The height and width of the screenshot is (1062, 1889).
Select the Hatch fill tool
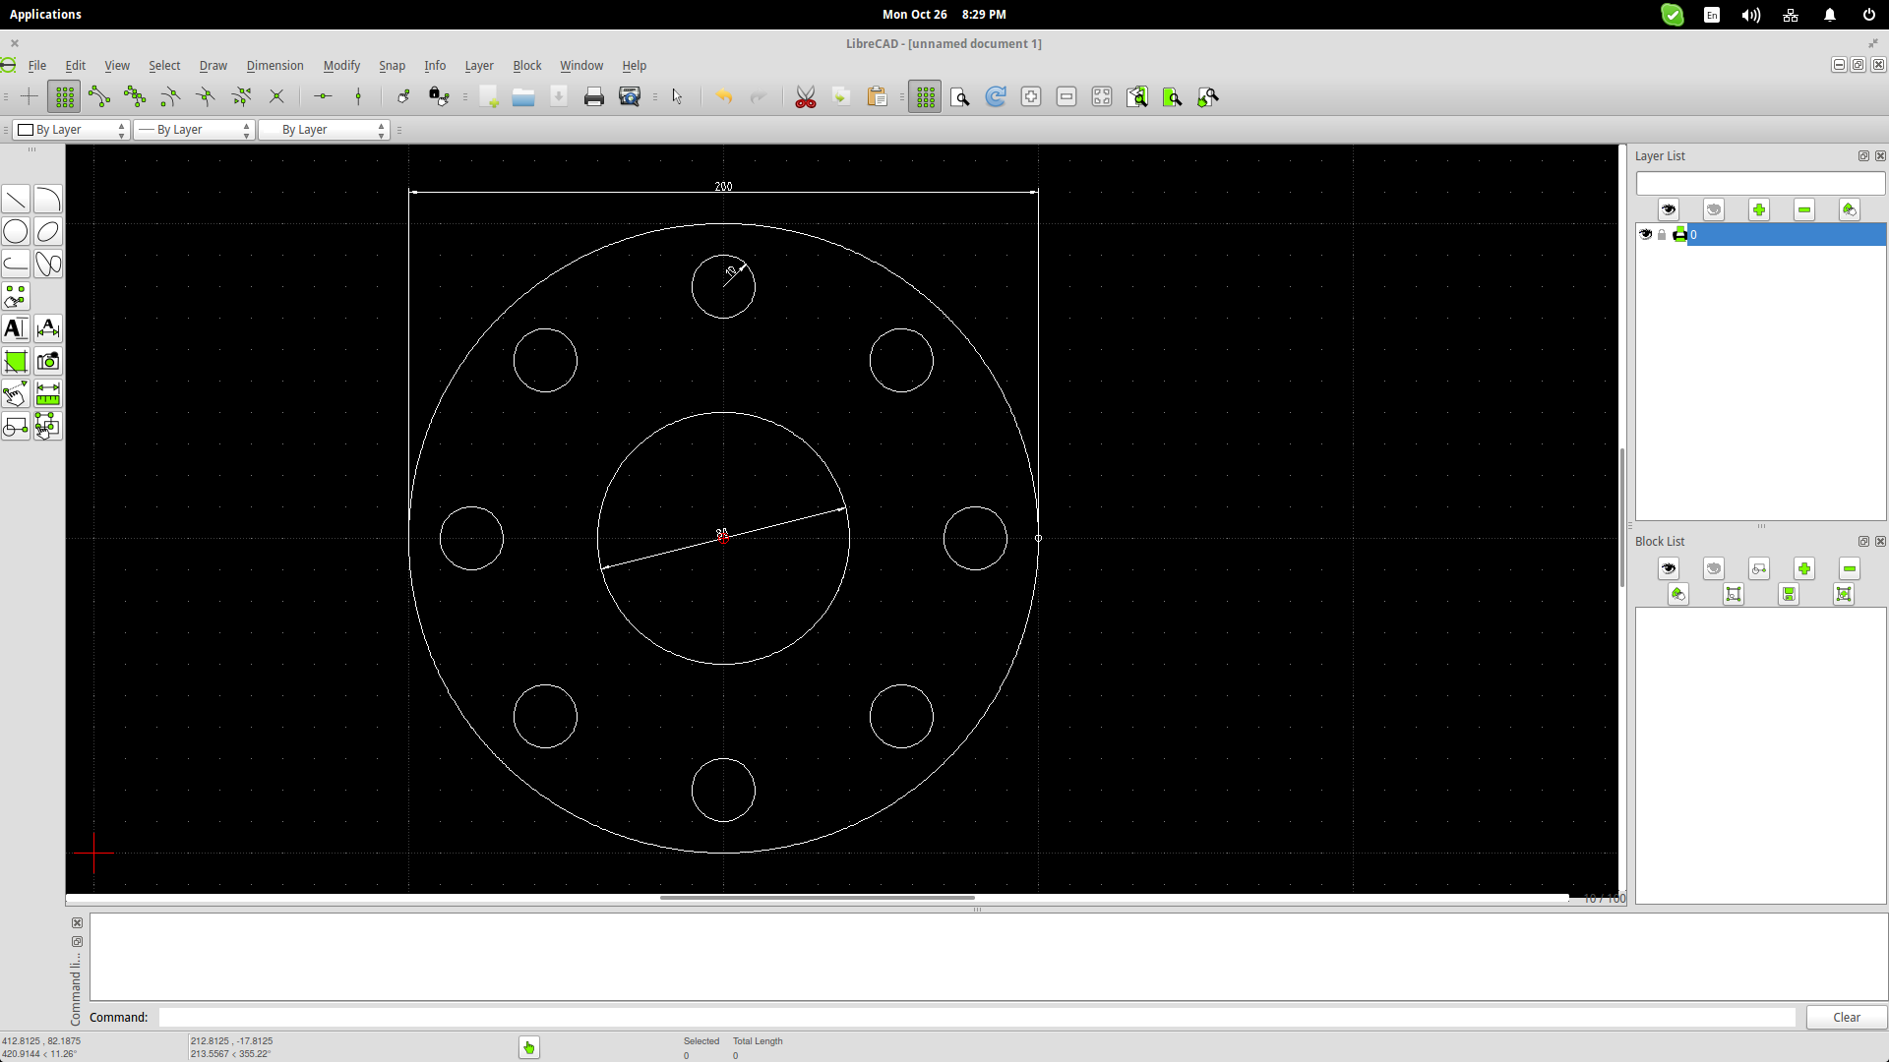16,362
